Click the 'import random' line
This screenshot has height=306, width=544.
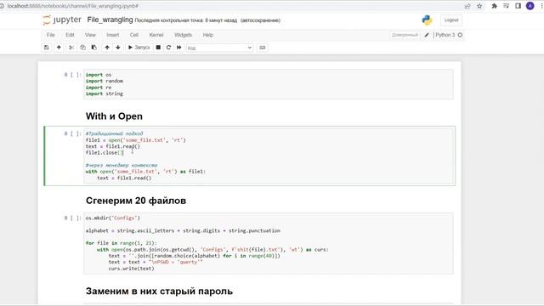click(105, 81)
